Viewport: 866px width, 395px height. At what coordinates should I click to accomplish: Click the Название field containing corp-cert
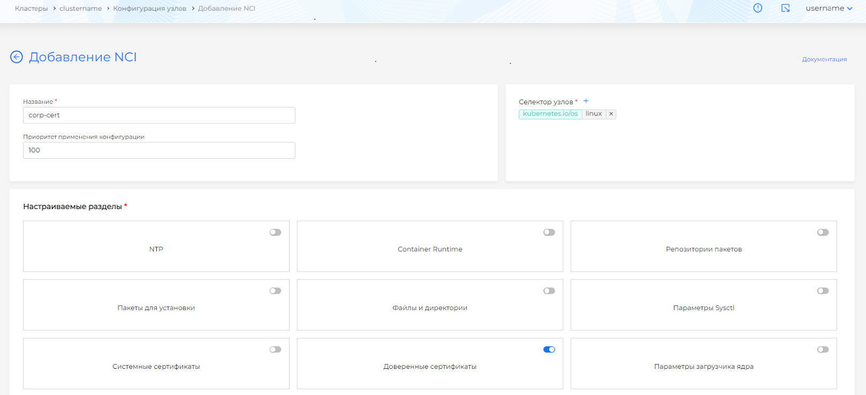click(x=159, y=115)
